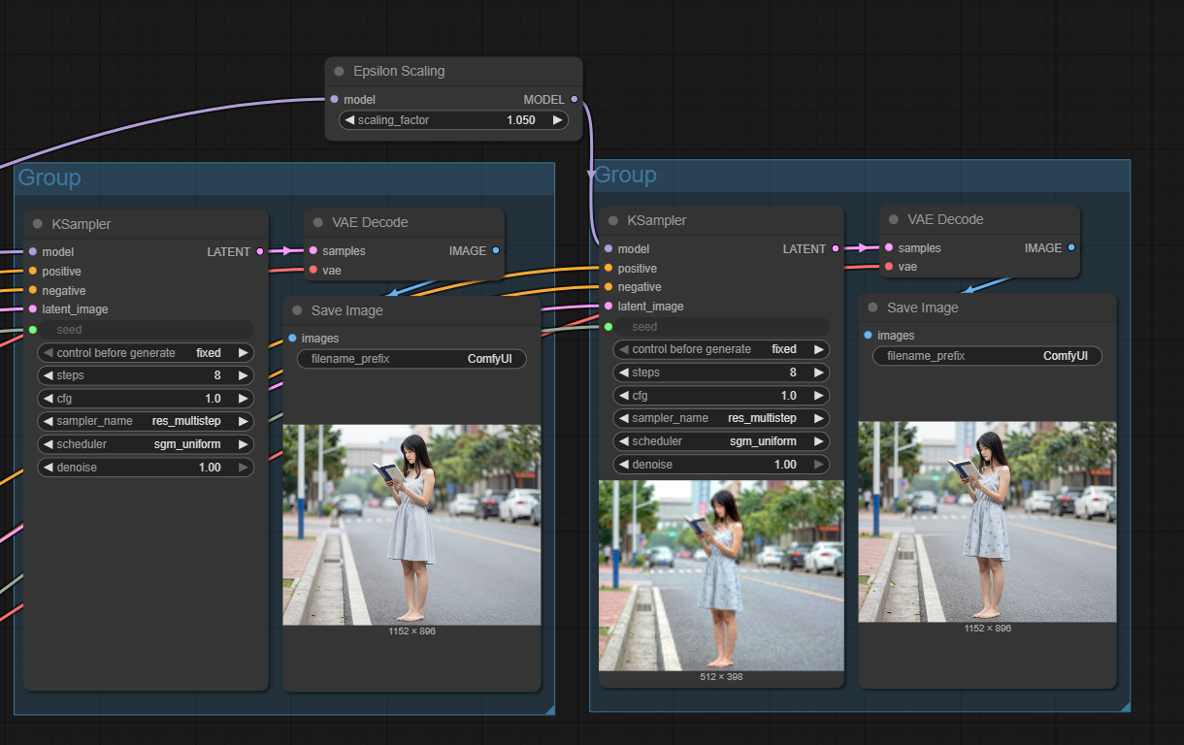The width and height of the screenshot is (1184, 745).
Task: Click the LATENT output dot of left Group KSampler
Action: pyautogui.click(x=259, y=252)
